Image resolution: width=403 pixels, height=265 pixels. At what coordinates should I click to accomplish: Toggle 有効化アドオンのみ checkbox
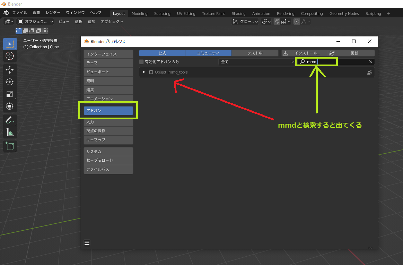(141, 62)
